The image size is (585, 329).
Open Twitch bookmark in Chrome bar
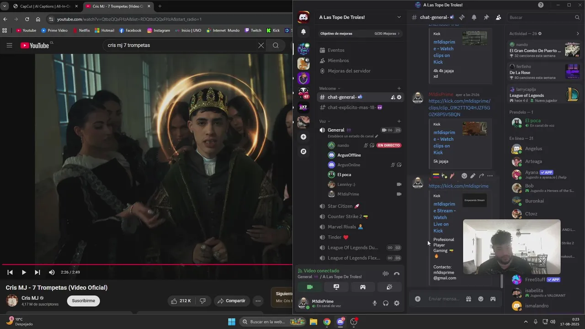click(253, 31)
